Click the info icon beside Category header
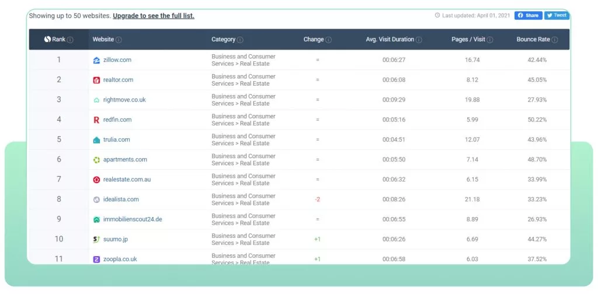Screen dimensions: 598x294 (x=240, y=40)
